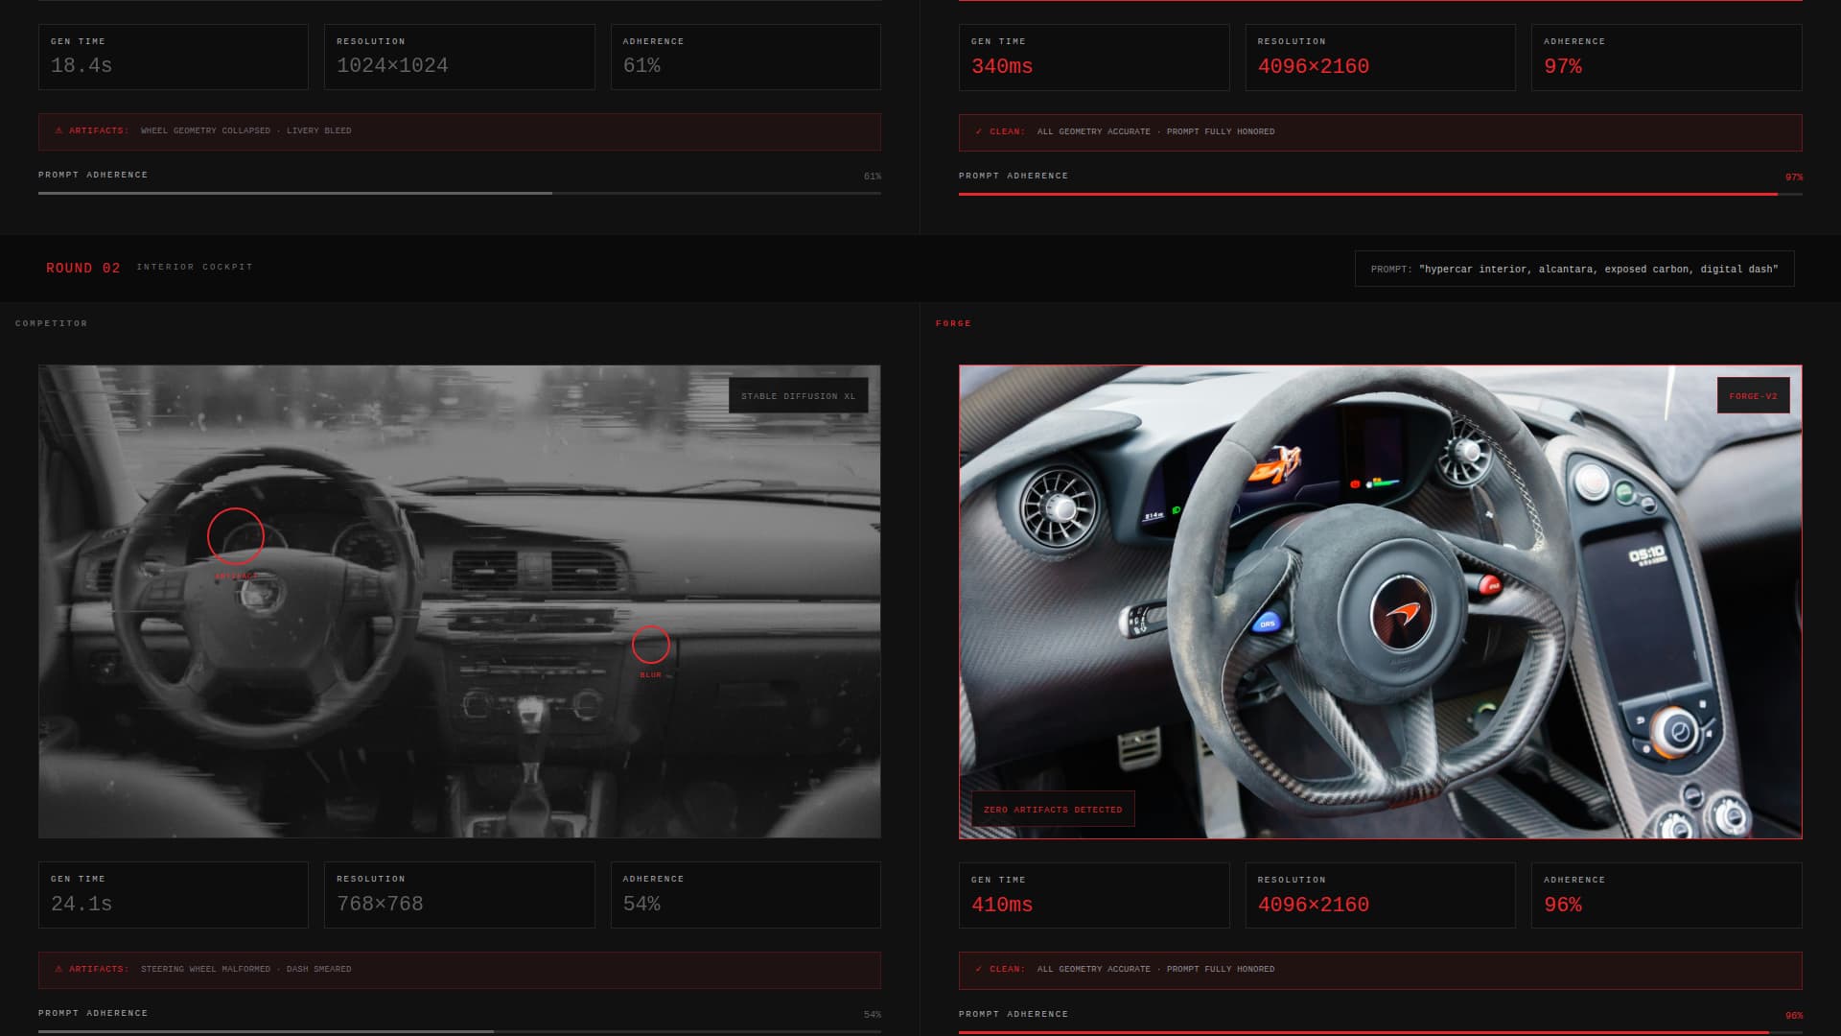
Task: Click the warning icon on the ARTIFACTS banner
Action: click(x=59, y=130)
